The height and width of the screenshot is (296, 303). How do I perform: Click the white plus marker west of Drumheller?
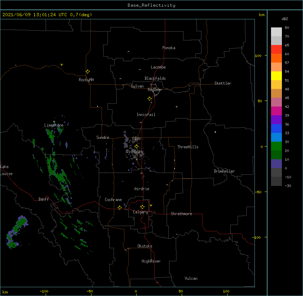(215, 132)
